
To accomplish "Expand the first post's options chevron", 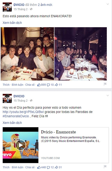I will 108,4.
